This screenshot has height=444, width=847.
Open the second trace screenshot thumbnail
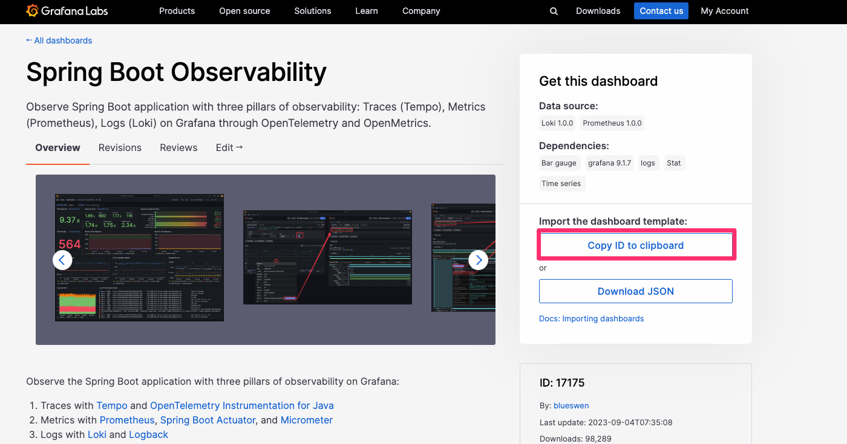point(327,257)
